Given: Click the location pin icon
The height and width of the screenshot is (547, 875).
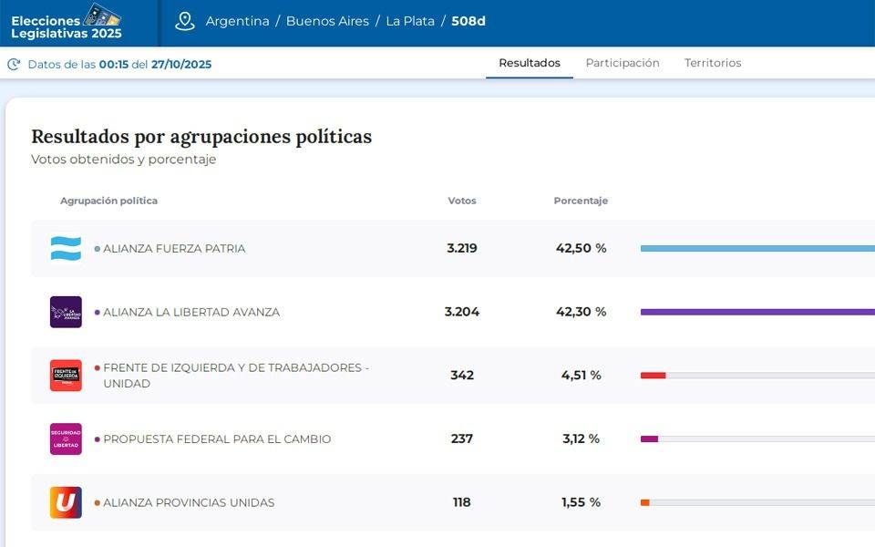Looking at the screenshot, I should 185,21.
